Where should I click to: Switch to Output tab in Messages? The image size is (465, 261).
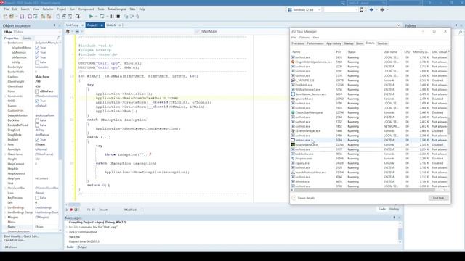[82, 246]
